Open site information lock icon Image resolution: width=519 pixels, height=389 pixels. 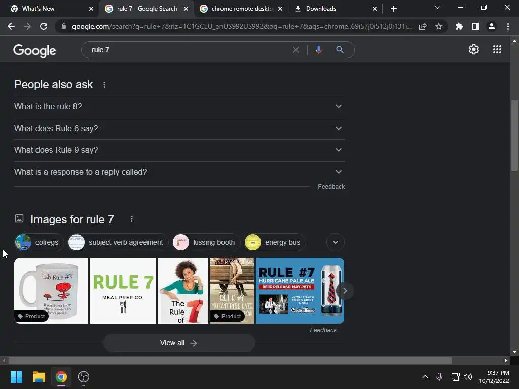(x=64, y=26)
